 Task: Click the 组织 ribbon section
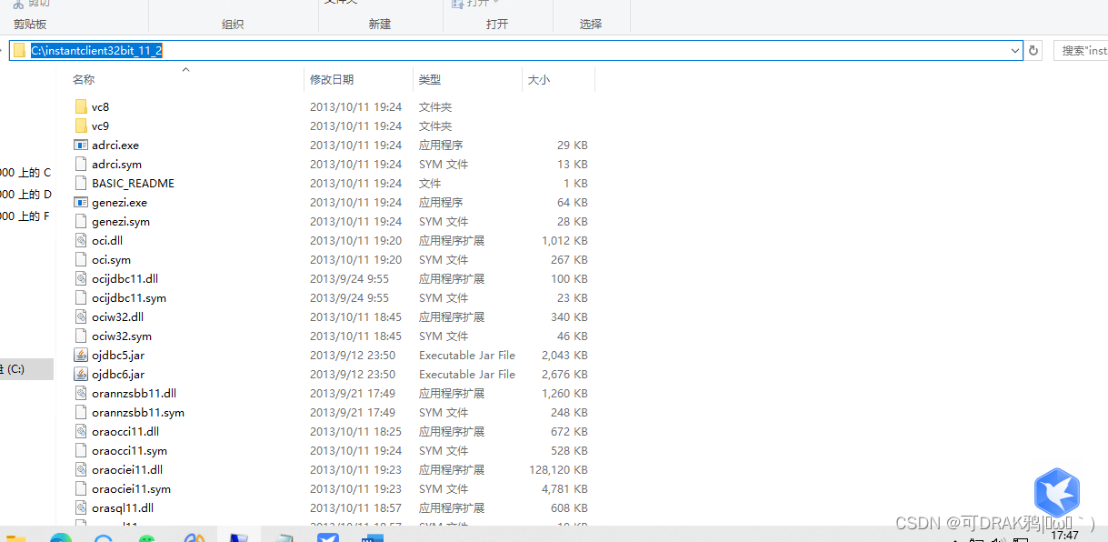point(234,24)
